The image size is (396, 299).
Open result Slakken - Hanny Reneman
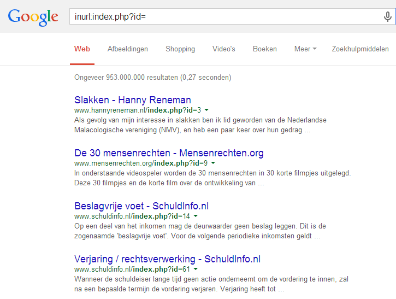pyautogui.click(x=133, y=100)
